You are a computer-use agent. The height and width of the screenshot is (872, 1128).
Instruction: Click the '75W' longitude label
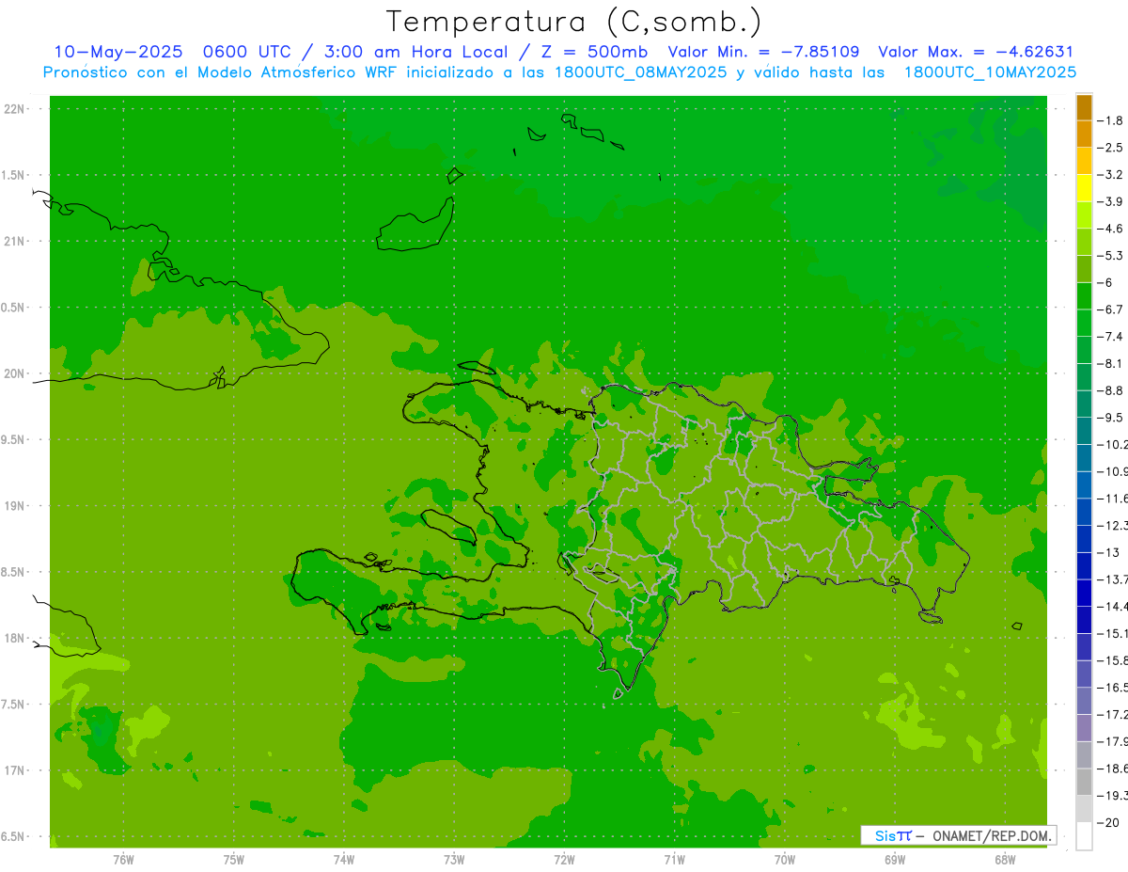(234, 859)
